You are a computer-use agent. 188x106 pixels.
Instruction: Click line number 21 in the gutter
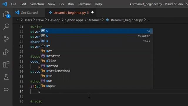click(21, 27)
